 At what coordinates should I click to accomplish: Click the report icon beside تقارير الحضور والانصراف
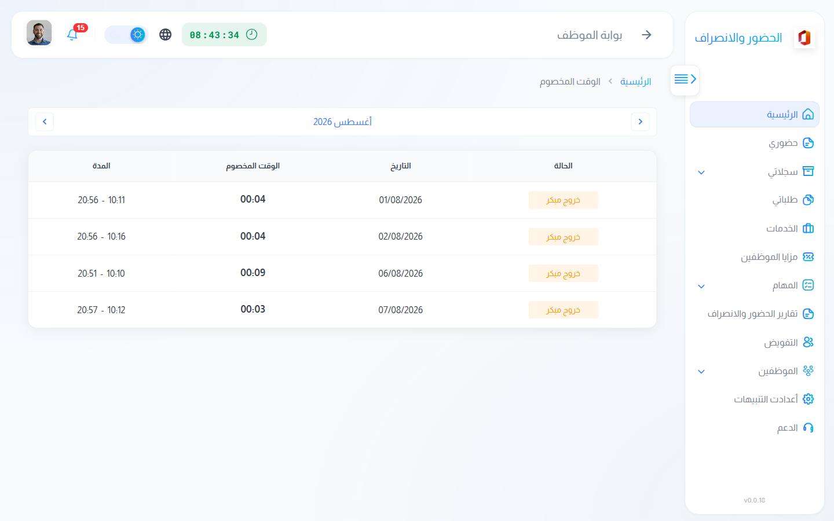(x=808, y=314)
